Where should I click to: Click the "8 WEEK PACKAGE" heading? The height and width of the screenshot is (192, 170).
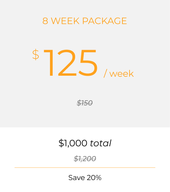tap(85, 21)
